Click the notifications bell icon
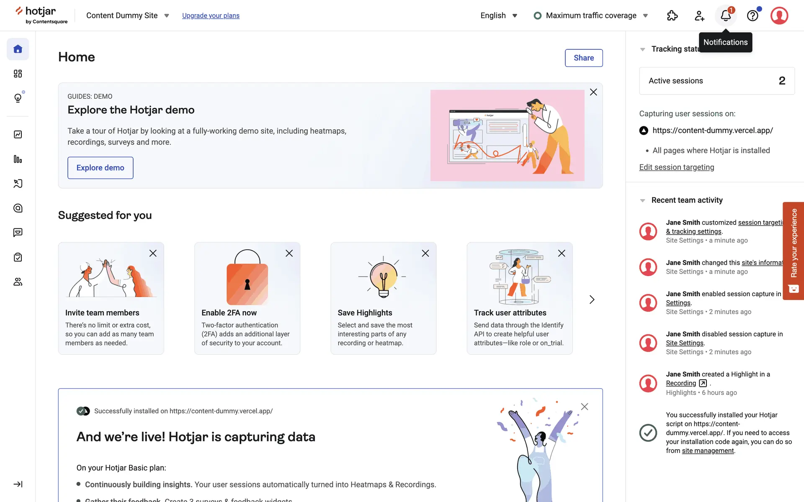This screenshot has height=502, width=804. coord(726,16)
